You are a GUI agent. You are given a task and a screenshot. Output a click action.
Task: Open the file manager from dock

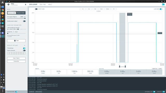coord(3,7)
